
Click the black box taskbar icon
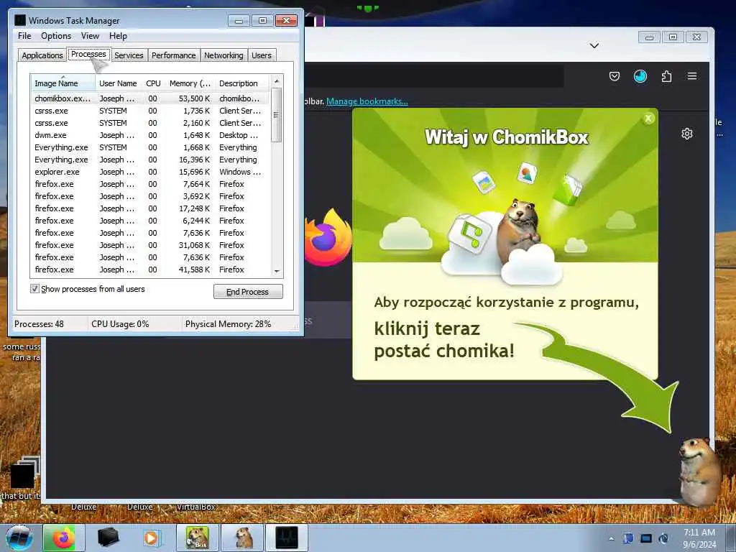tap(108, 538)
